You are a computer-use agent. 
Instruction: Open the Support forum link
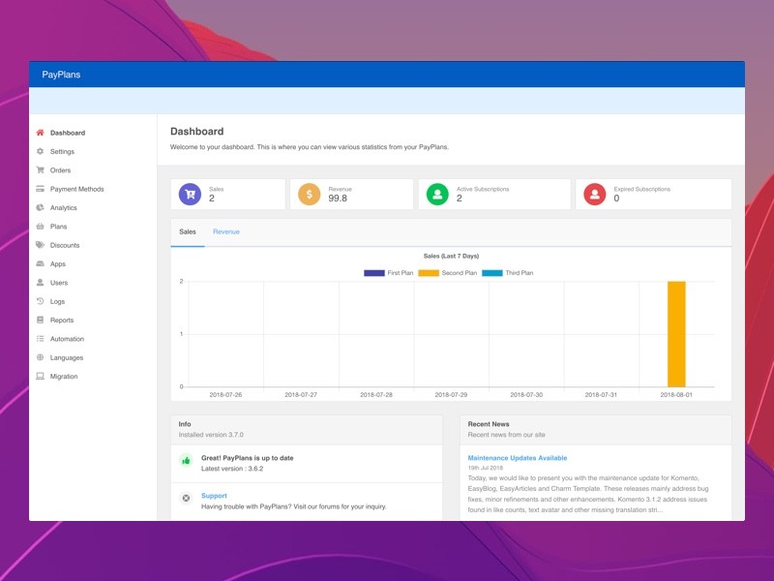click(x=214, y=496)
